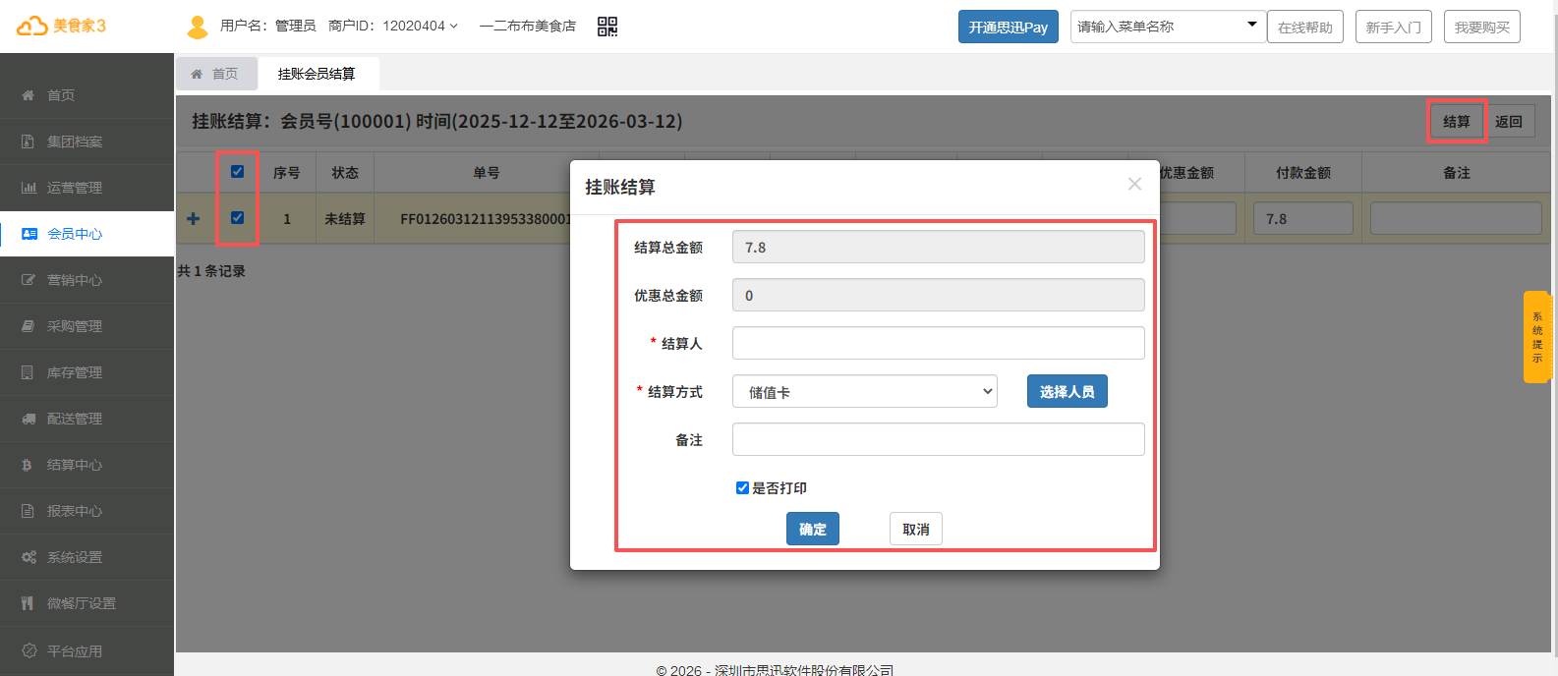Viewport: 1558px width, 676px height.
Task: Open 微餐厅设置 sidebar item
Action: tap(81, 603)
